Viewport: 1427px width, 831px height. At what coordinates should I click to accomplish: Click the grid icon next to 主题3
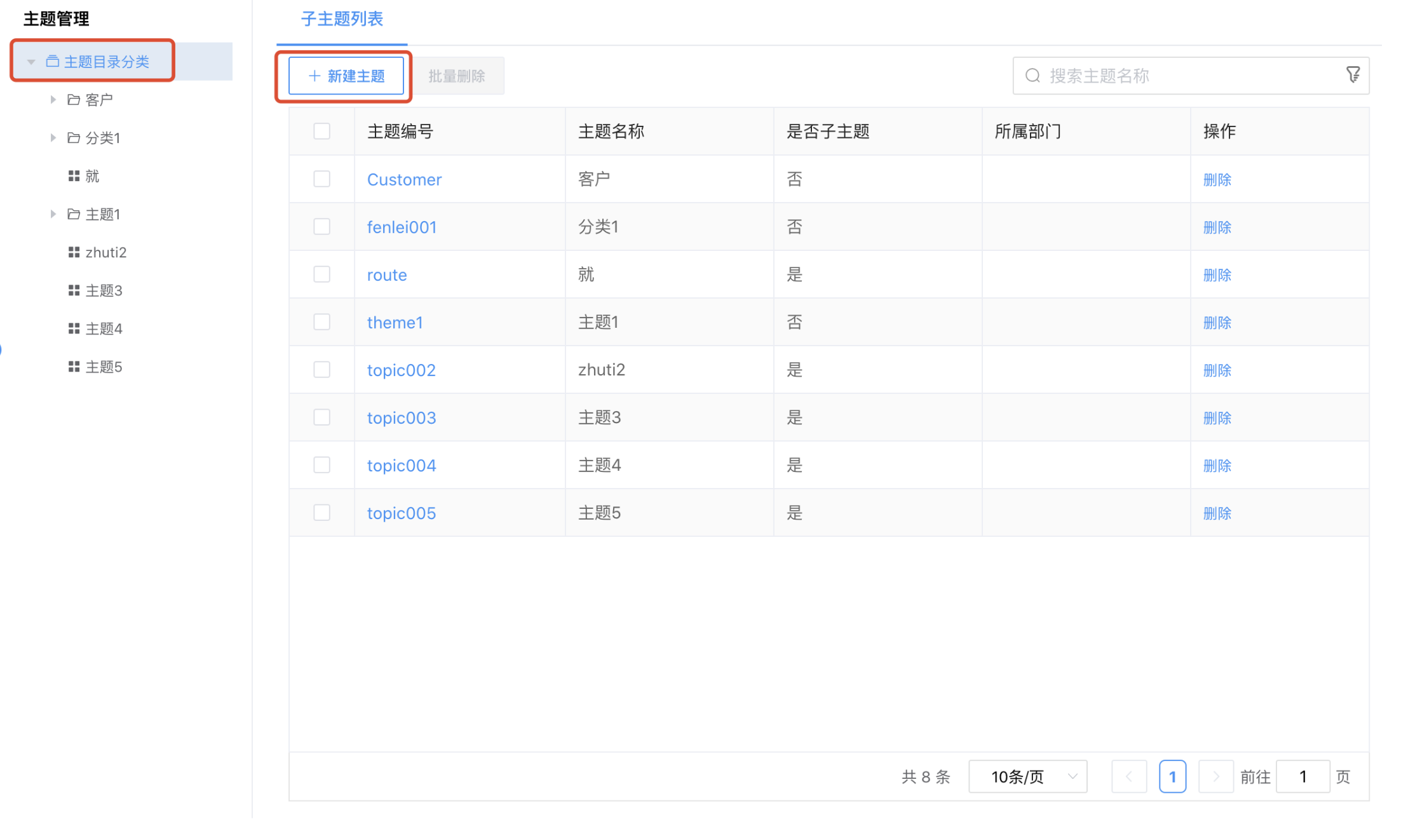point(74,290)
